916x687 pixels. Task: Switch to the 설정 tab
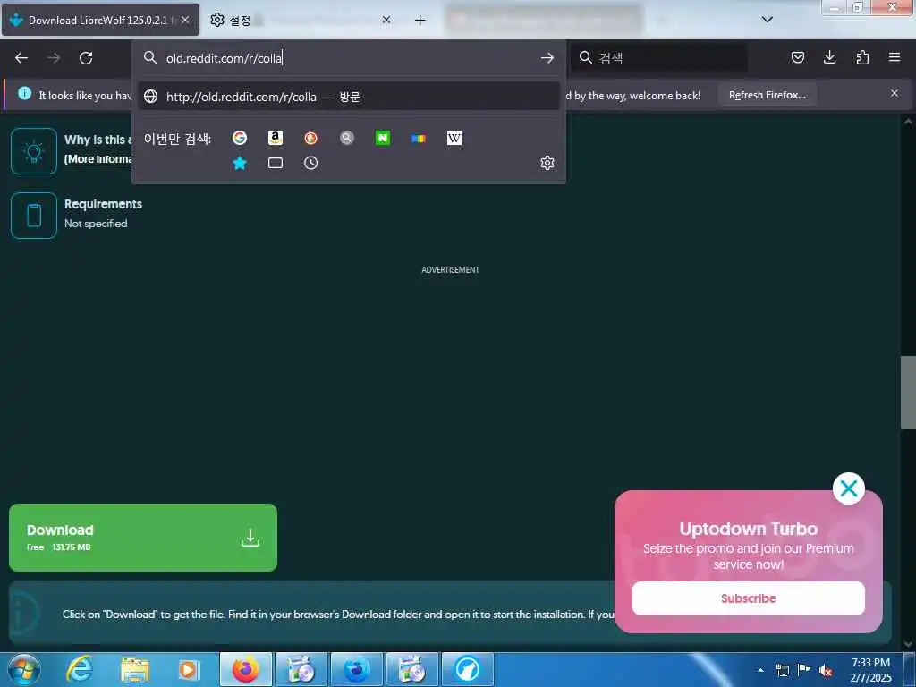pos(301,20)
